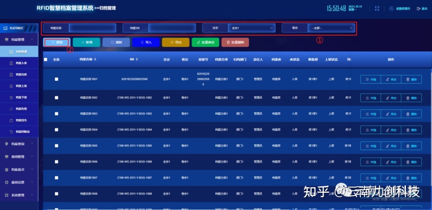
Task: Click the 导入 import button
Action: coord(146,42)
